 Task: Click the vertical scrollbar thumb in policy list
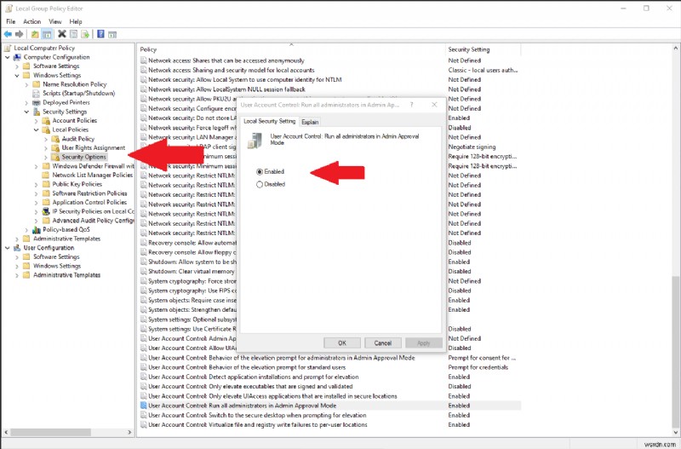676,351
